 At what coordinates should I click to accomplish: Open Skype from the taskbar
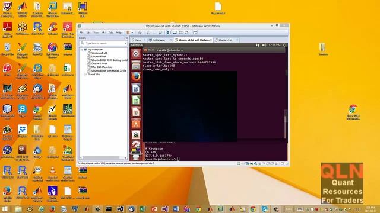tap(265, 209)
